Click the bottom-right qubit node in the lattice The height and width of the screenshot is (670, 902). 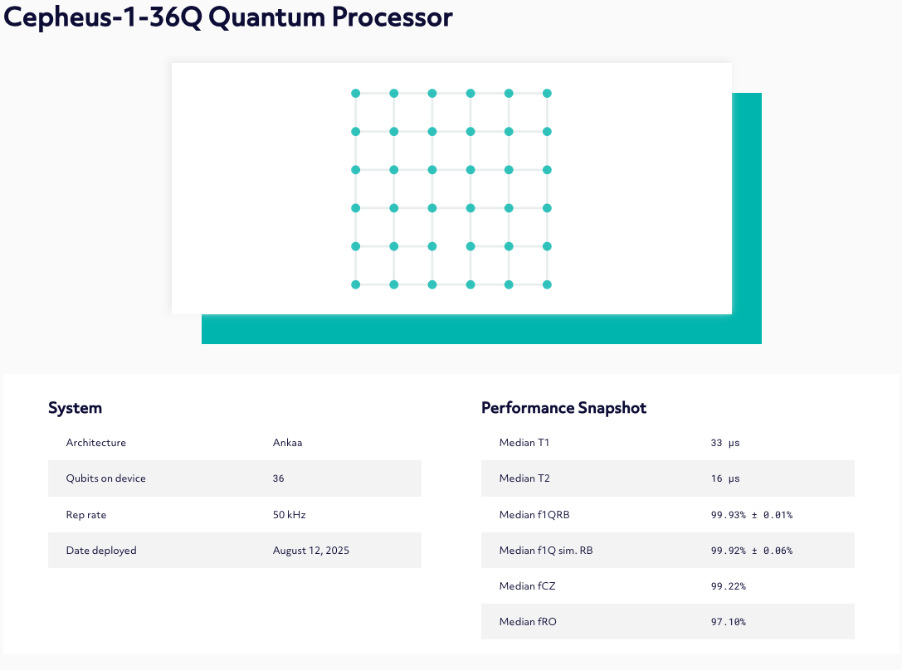(547, 284)
